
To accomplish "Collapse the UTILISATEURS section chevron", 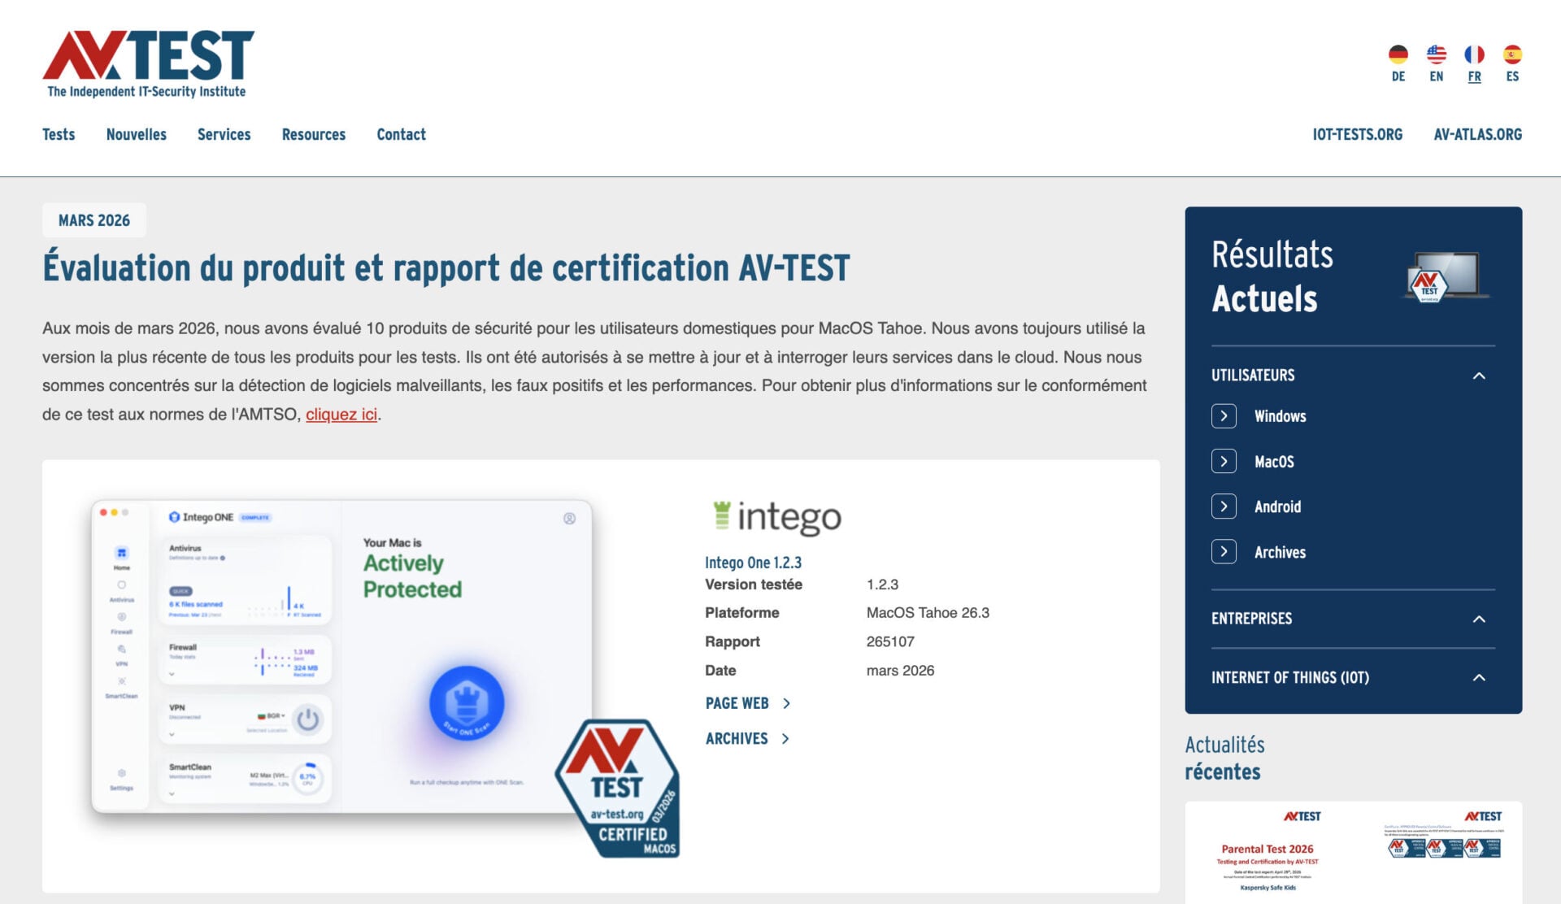I will (1479, 376).
